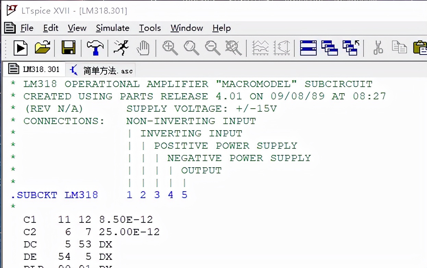This screenshot has width=427, height=268.
Task: Click the (REV N/A) text
Action: (54, 109)
